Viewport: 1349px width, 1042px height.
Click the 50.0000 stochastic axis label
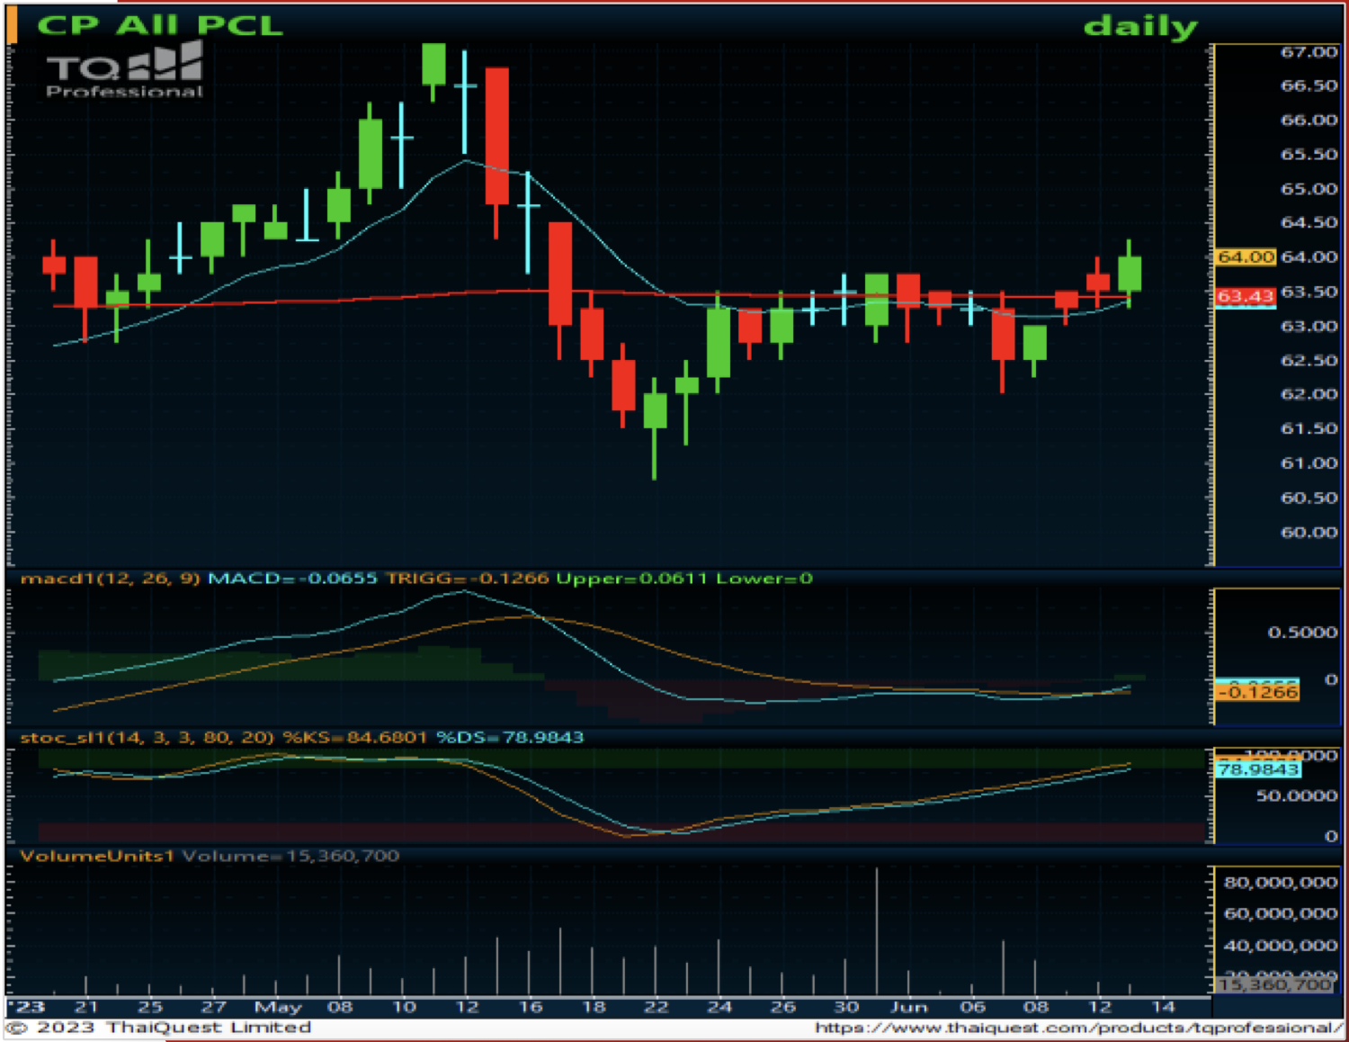pos(1297,796)
